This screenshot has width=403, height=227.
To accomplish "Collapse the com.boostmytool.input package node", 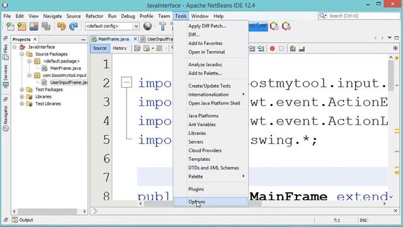I will (30, 75).
